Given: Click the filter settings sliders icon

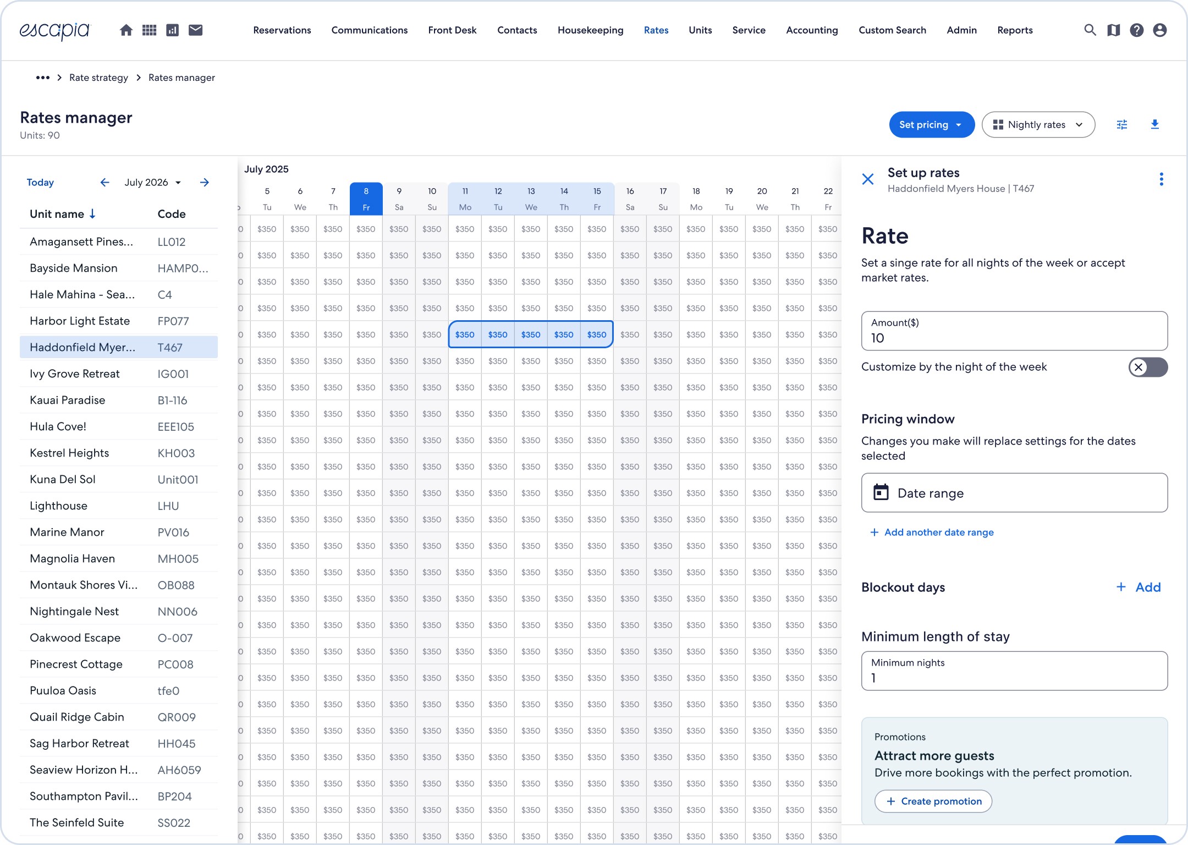Looking at the screenshot, I should [1122, 125].
